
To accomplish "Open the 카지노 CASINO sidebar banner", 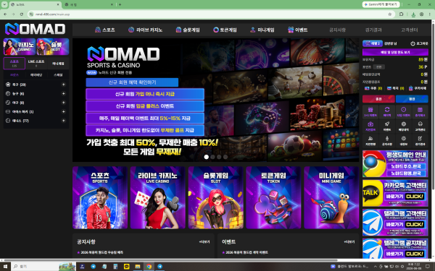I will [20, 46].
